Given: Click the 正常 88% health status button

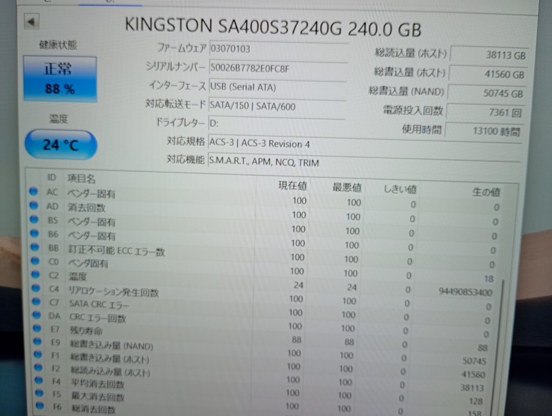Looking at the screenshot, I should click(60, 79).
